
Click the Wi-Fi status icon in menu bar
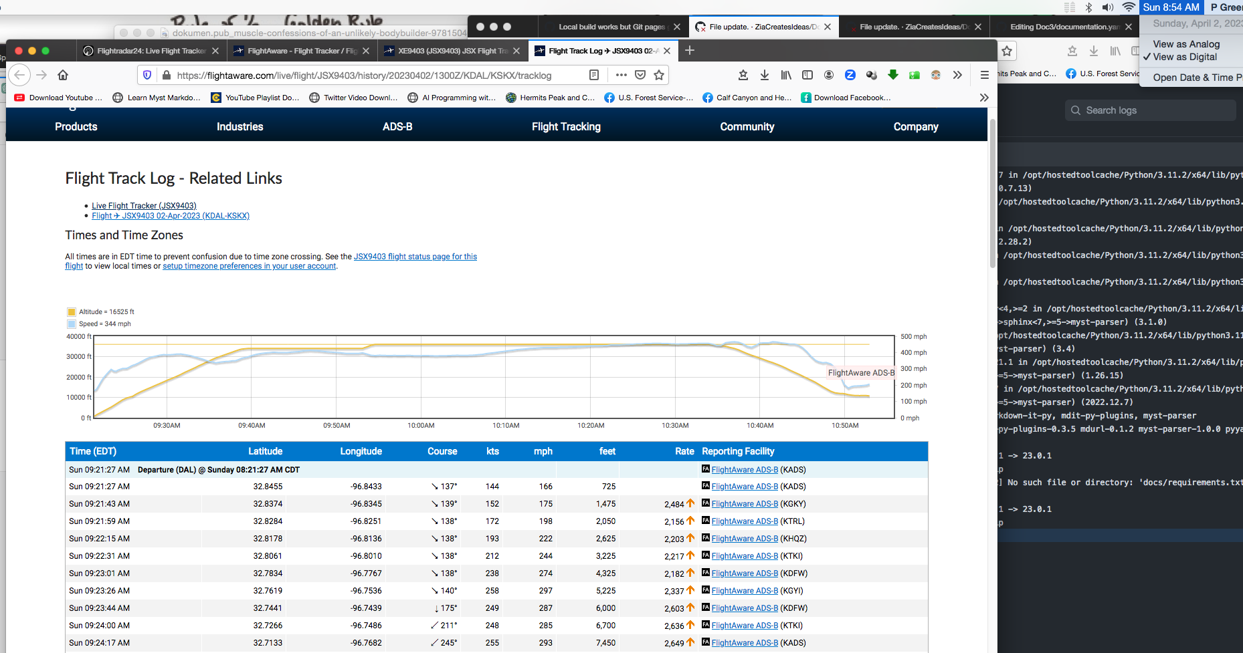click(x=1129, y=7)
